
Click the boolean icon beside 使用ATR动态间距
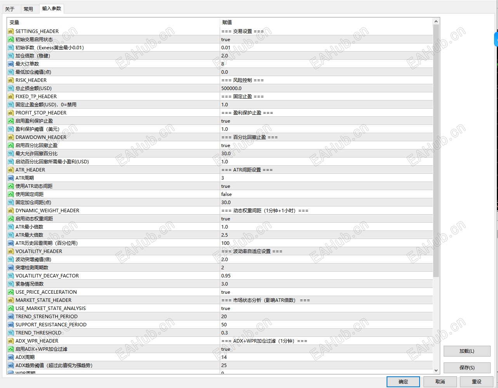[11, 186]
